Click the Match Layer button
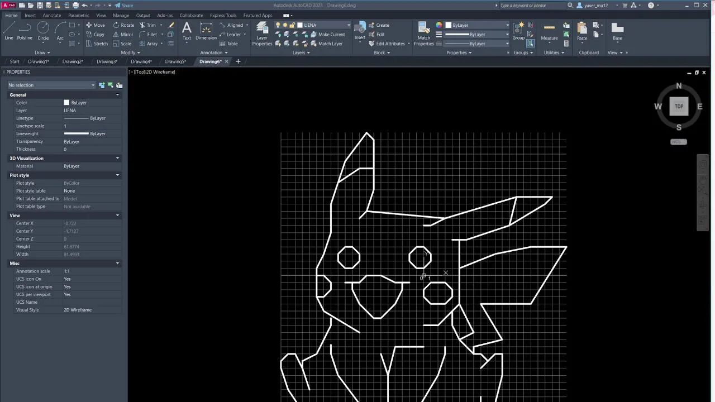Image resolution: width=715 pixels, height=402 pixels. click(x=326, y=44)
